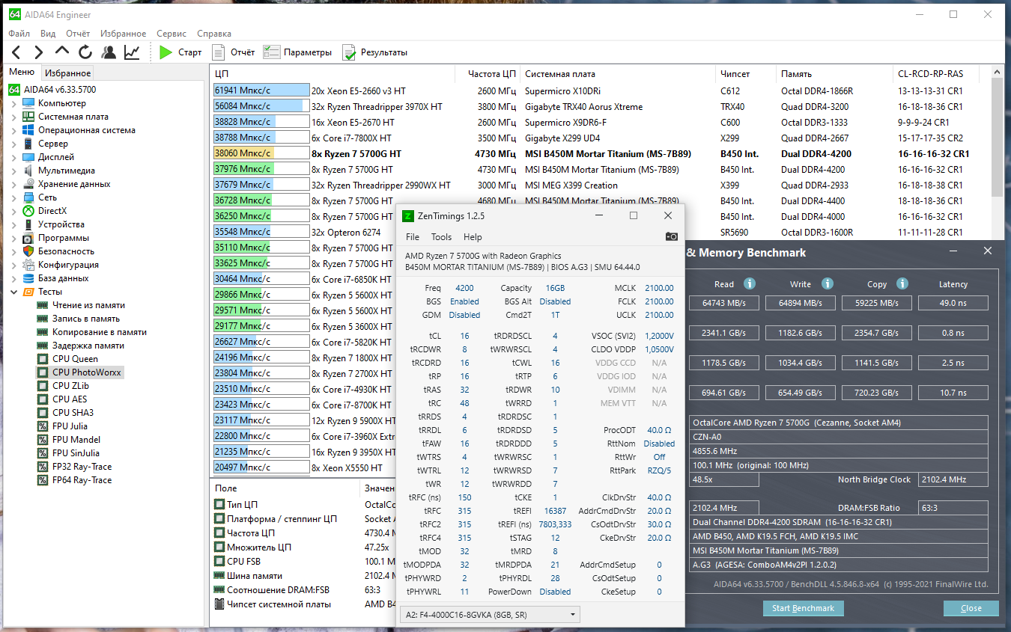Expand the Дисплей tree node
This screenshot has width=1011, height=632.
(x=14, y=157)
